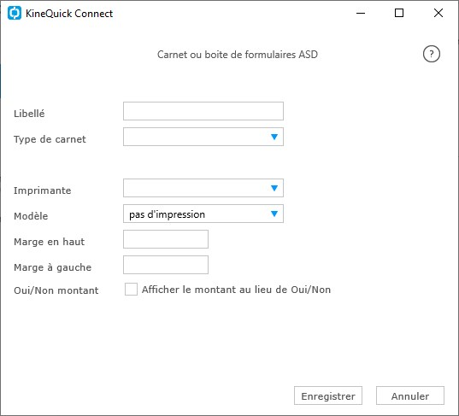Enable the Oui/Non montant checkbox

click(x=131, y=289)
